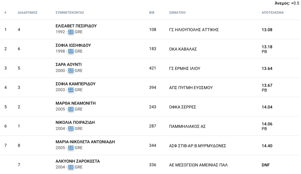The height and width of the screenshot is (174, 301).
Task: Click the flag icon under ΣΟΦΙΑ ΚΑΜΠΕΡΙΔΟΥ
Action: (71, 90)
